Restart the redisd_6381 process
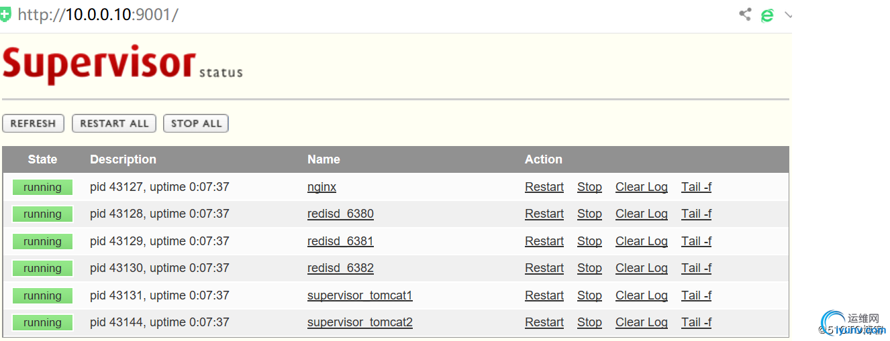Viewport: 890px width, 341px height. pyautogui.click(x=544, y=241)
